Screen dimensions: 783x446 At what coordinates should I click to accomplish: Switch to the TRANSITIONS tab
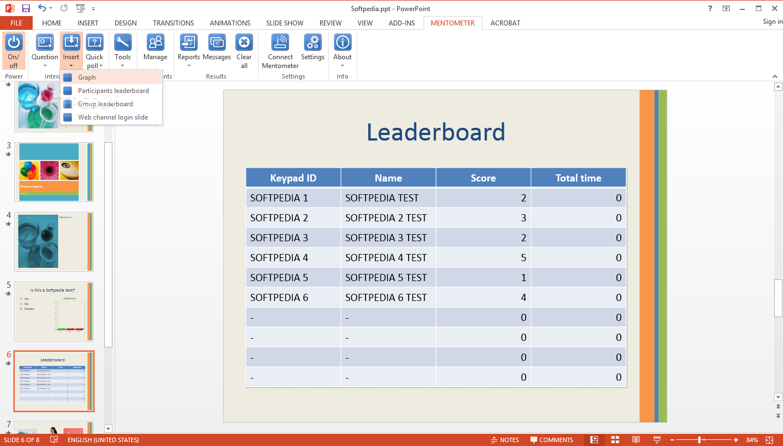point(173,23)
